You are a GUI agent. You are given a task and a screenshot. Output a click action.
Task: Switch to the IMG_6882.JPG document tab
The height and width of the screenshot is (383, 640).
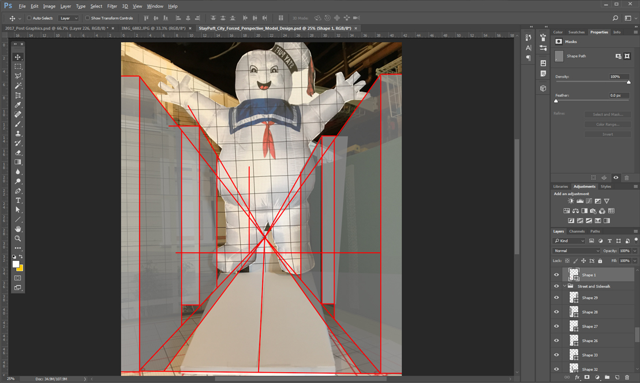point(154,29)
